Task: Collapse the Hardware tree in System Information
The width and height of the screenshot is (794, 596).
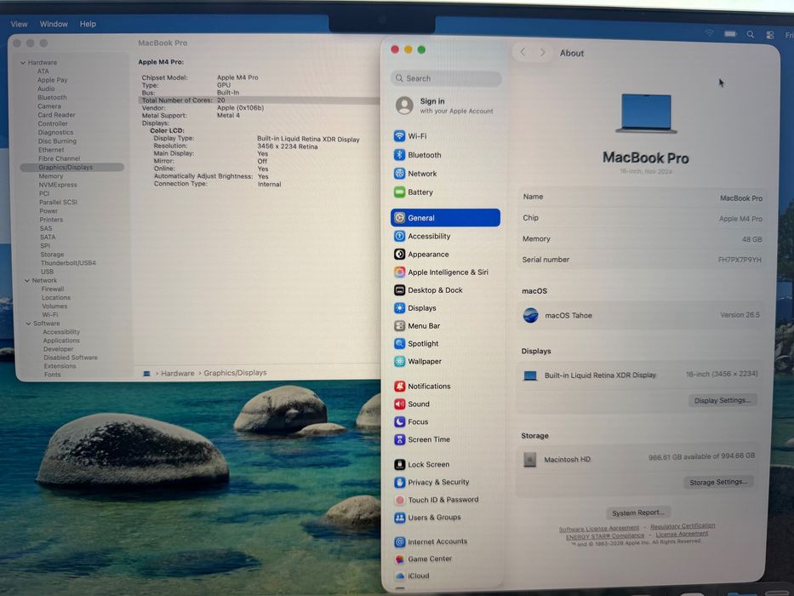Action: [23, 62]
